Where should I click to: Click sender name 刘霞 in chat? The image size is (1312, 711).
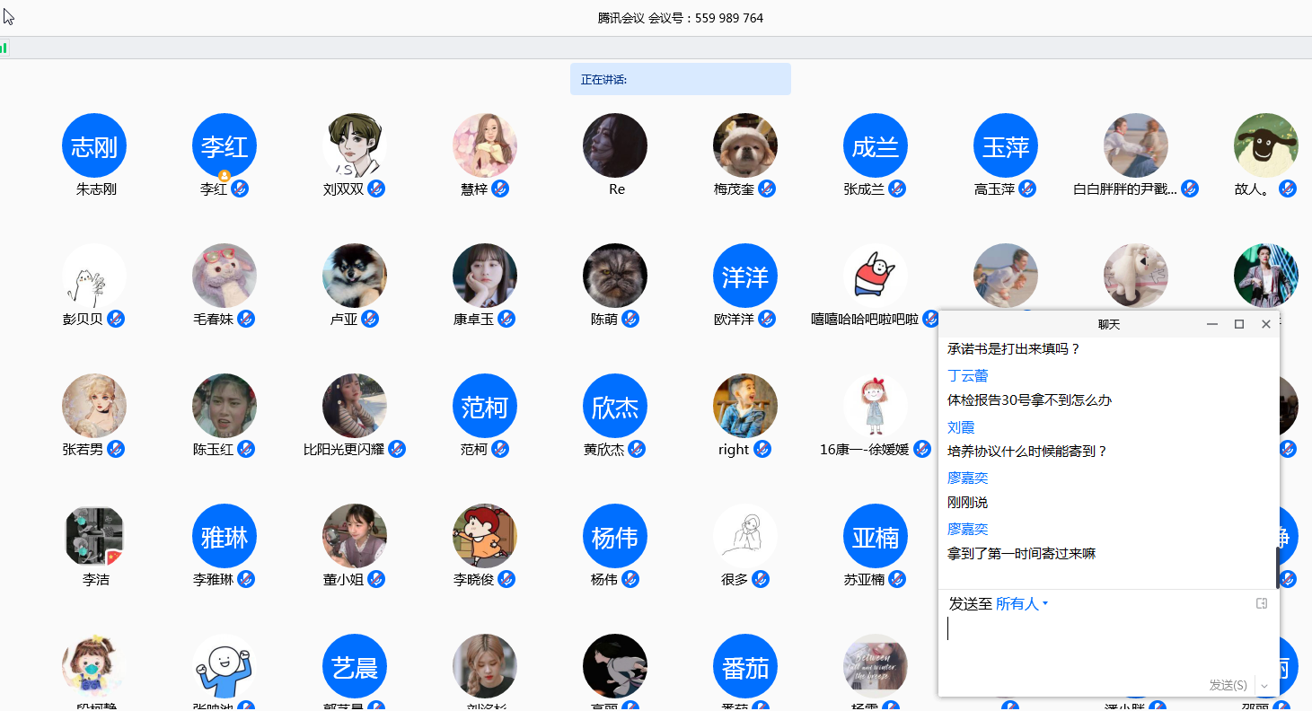click(x=961, y=427)
